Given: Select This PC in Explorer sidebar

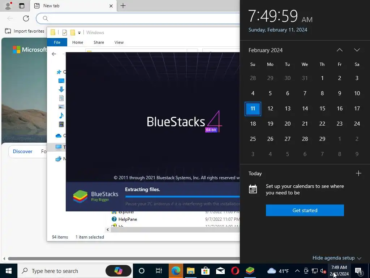Looking at the screenshot, I should (59, 147).
